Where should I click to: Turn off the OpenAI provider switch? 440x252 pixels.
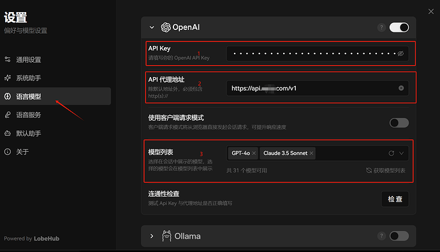click(399, 27)
